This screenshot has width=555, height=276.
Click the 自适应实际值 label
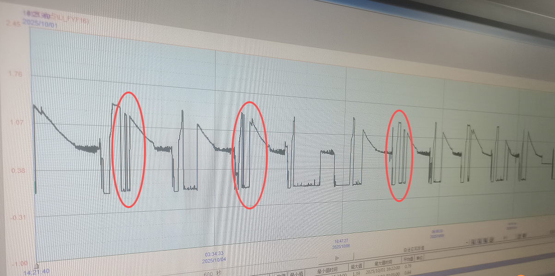pos(414,250)
